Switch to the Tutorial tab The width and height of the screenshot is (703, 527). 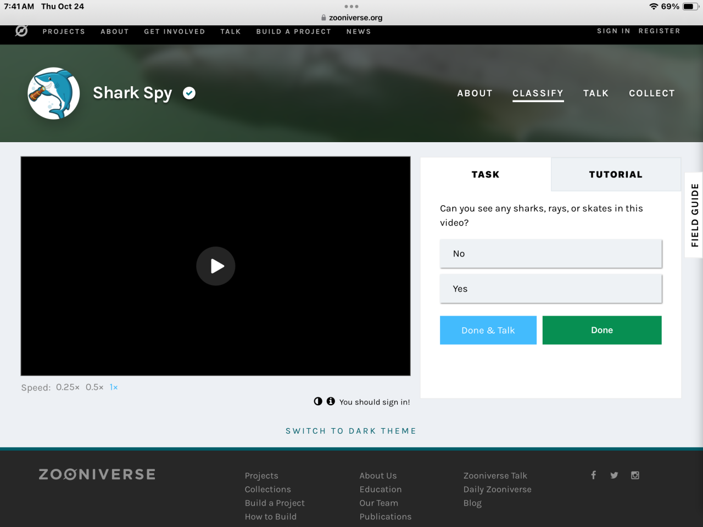tap(616, 175)
